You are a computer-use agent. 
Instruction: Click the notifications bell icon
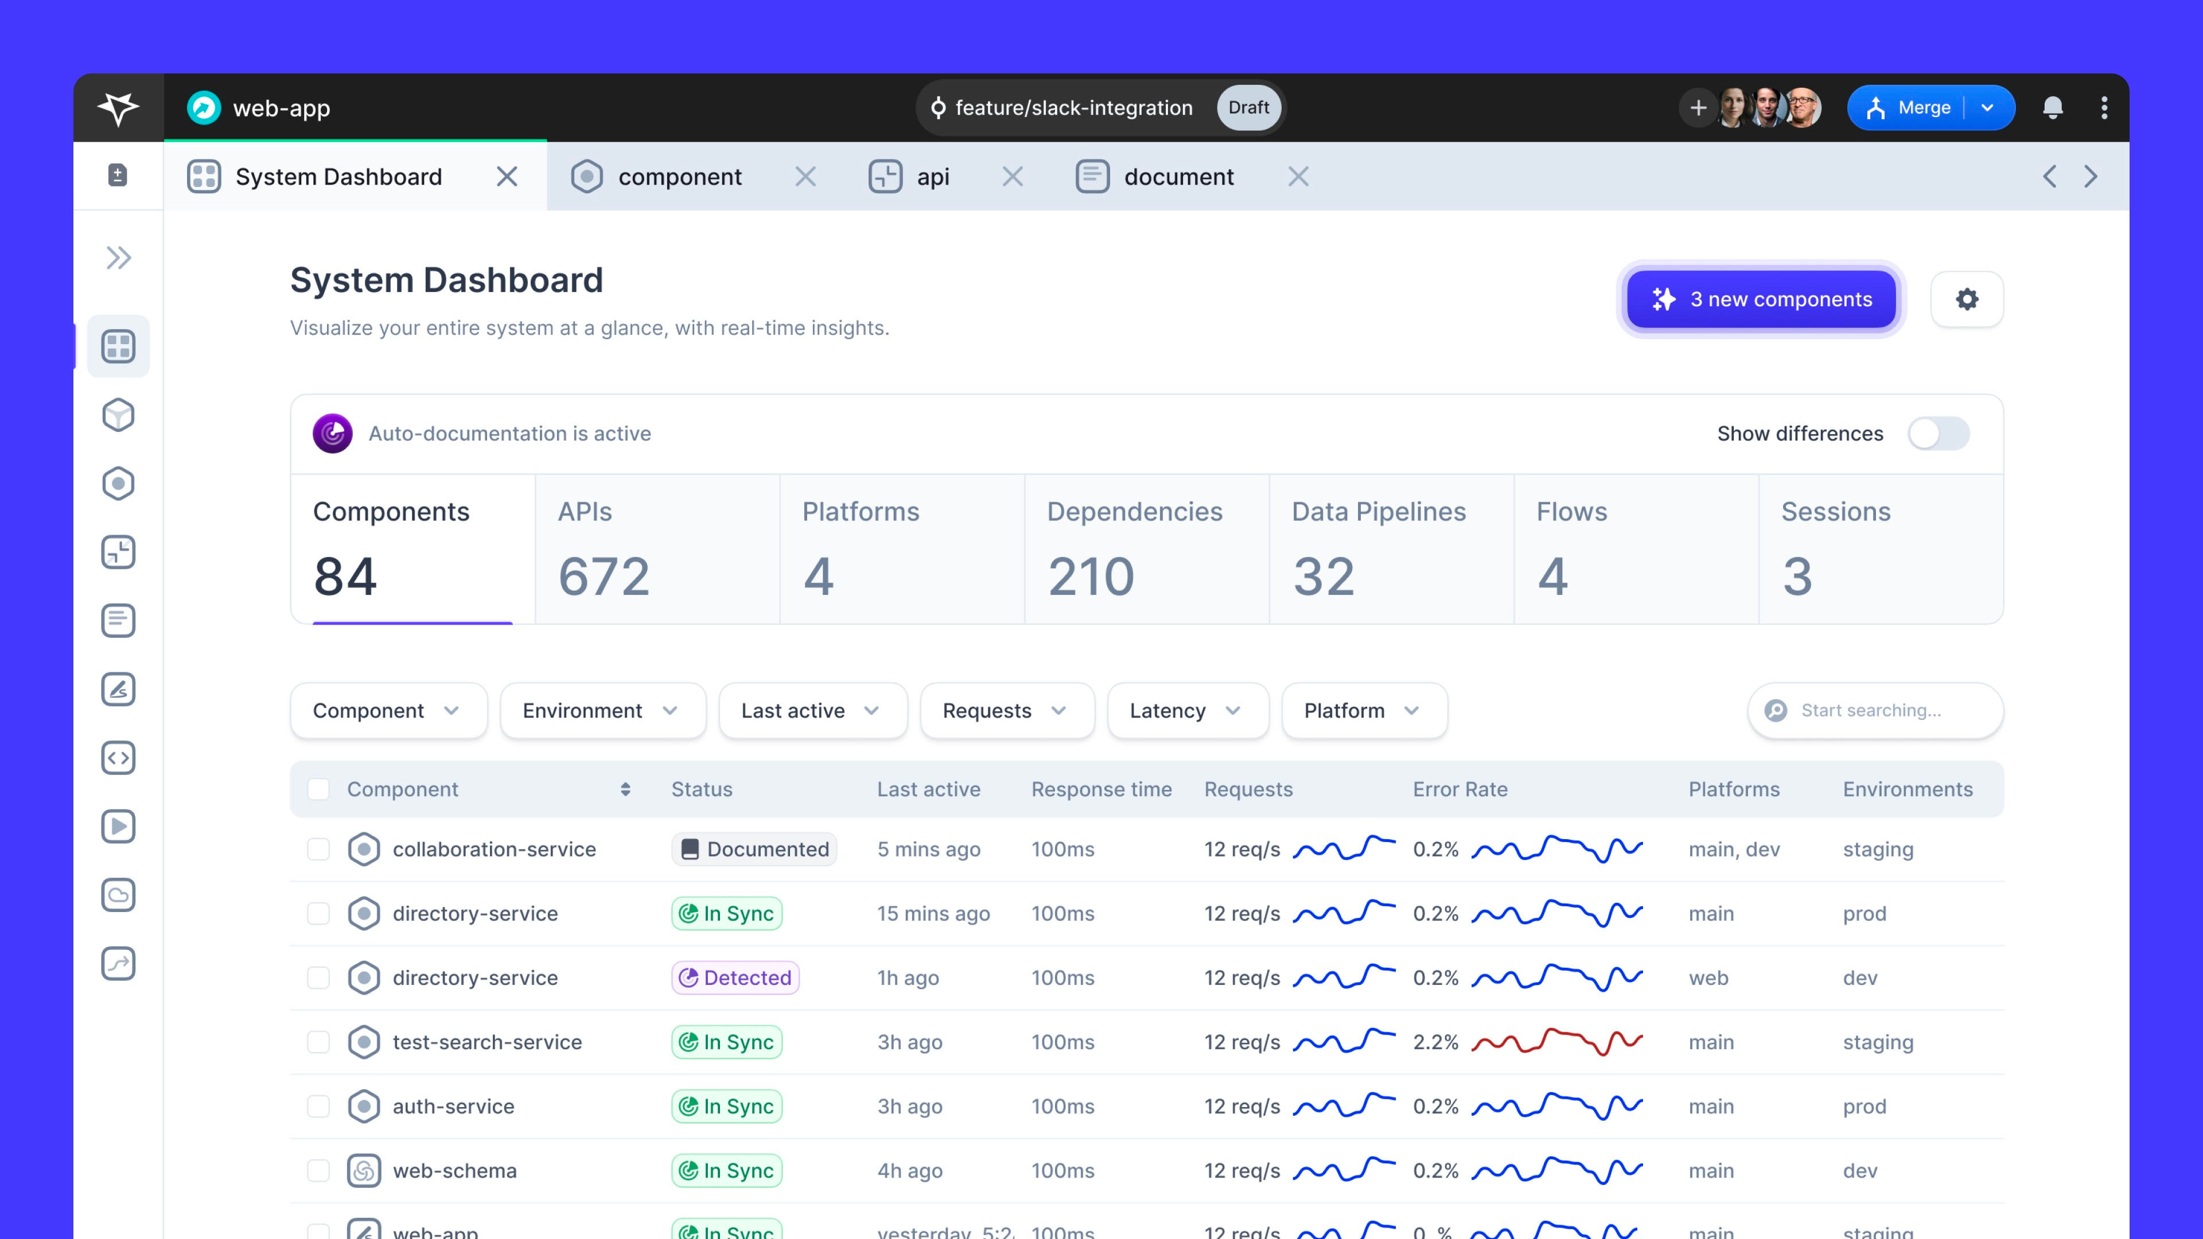(2053, 108)
